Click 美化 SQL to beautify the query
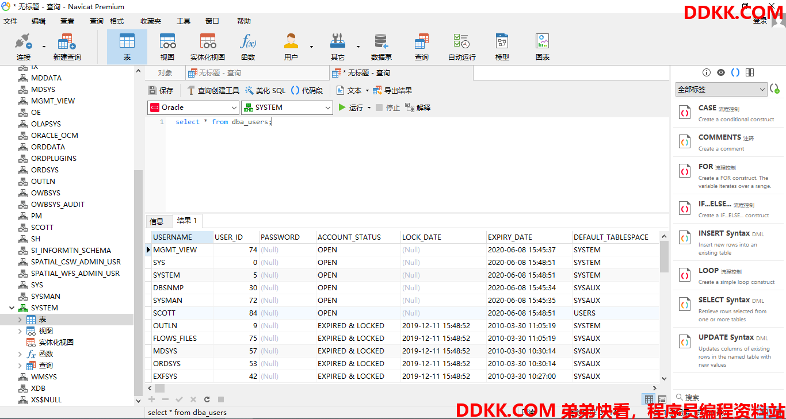 (x=265, y=90)
